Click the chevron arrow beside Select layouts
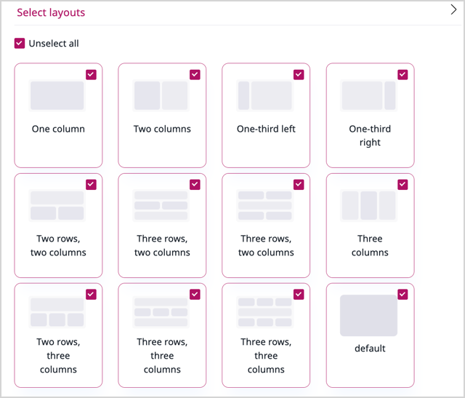The width and height of the screenshot is (465, 398). click(452, 10)
